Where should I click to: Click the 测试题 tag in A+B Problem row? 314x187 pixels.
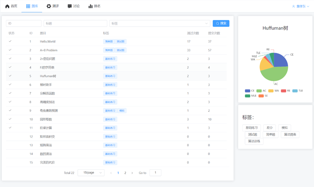click(x=120, y=50)
